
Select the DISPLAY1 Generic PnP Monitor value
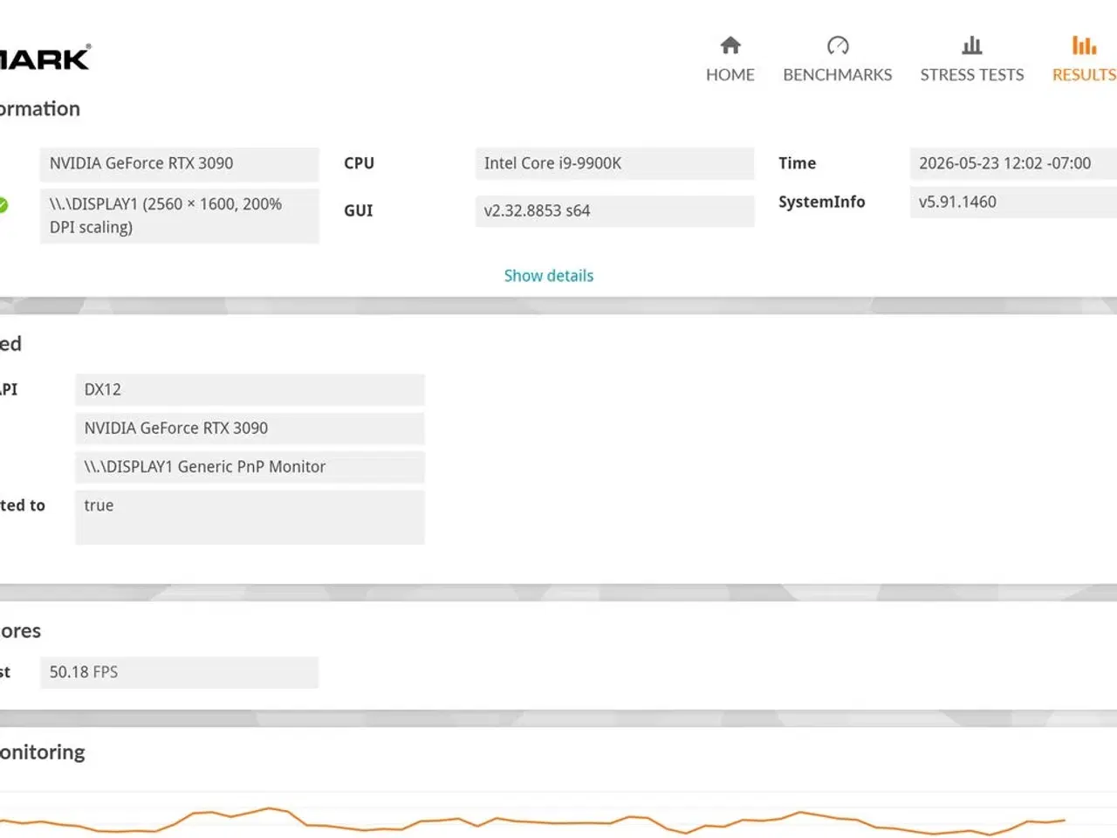tap(250, 466)
